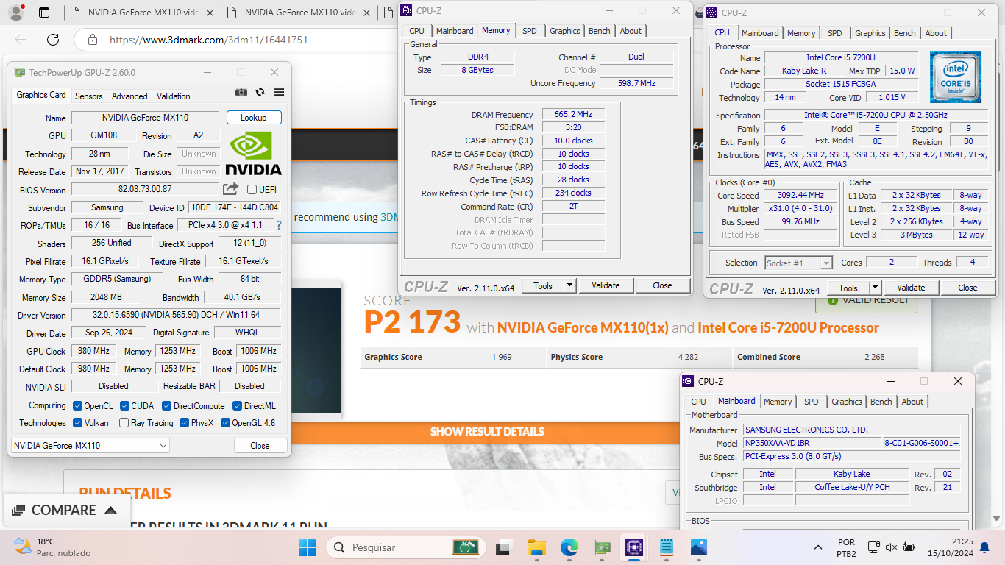
Task: Toggle the OpenGL 4.6 checkbox
Action: [x=225, y=423]
